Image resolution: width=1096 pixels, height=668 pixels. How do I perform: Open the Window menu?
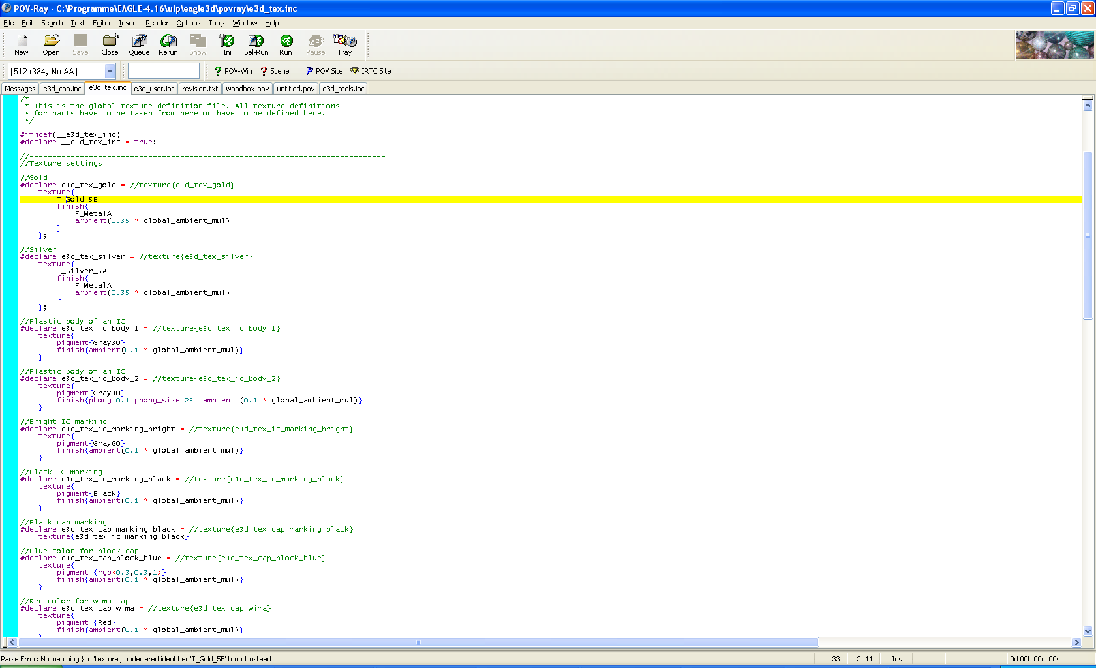[x=245, y=23]
